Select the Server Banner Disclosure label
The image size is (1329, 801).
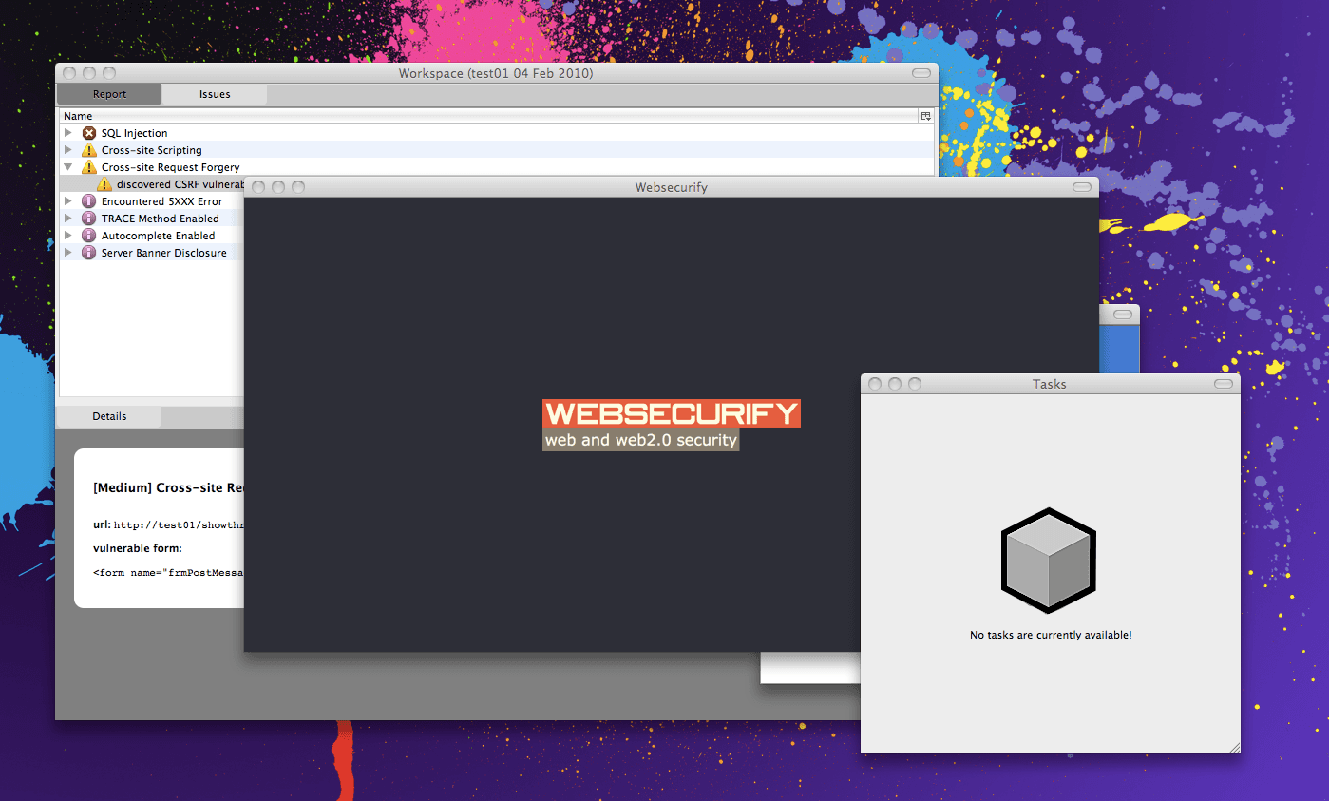[164, 253]
